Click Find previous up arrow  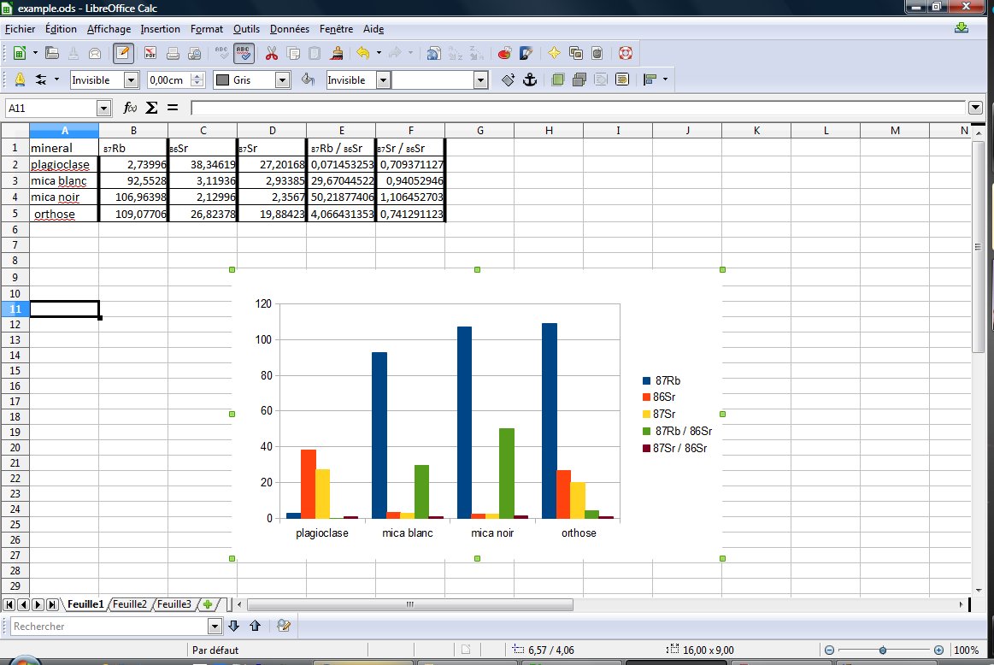coord(256,627)
